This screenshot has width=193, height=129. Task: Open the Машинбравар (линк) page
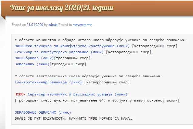click(34, 58)
